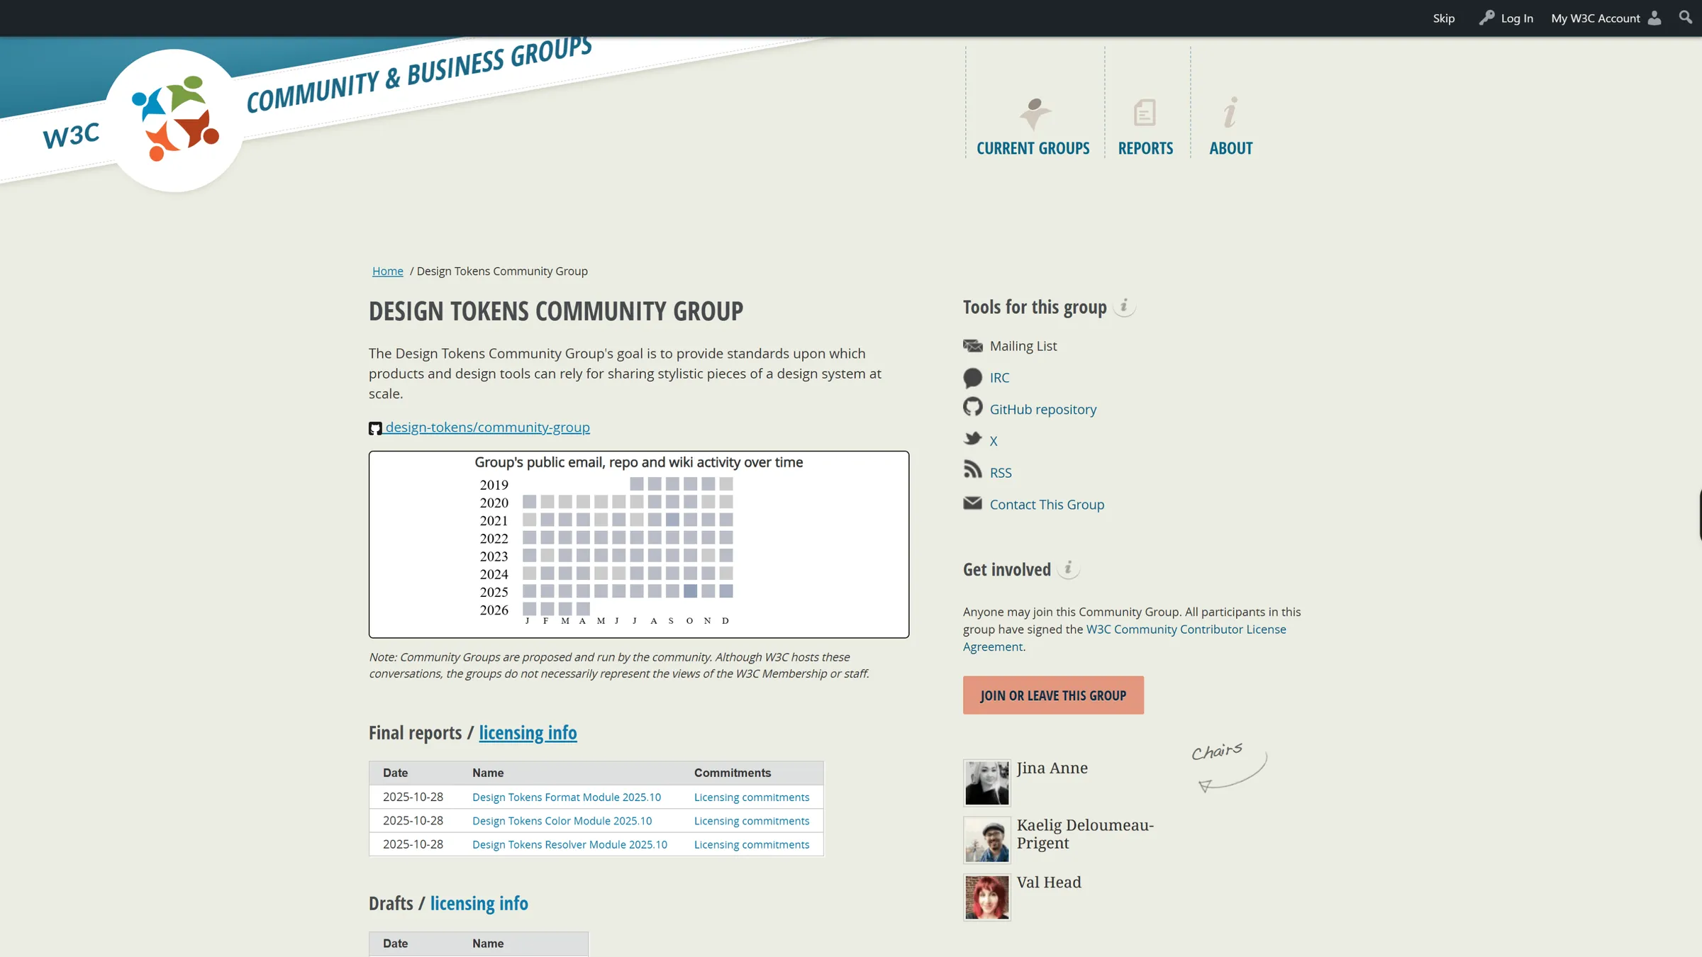Click the My W3C Account user icon

point(1654,18)
